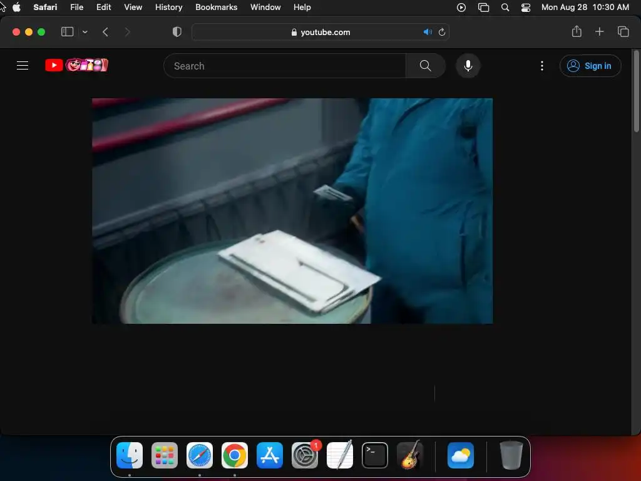
Task: Minimize the Safari window
Action: click(29, 32)
